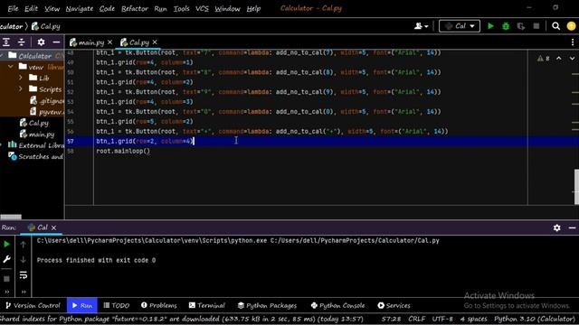Open the Version Control tool window

(x=33, y=305)
